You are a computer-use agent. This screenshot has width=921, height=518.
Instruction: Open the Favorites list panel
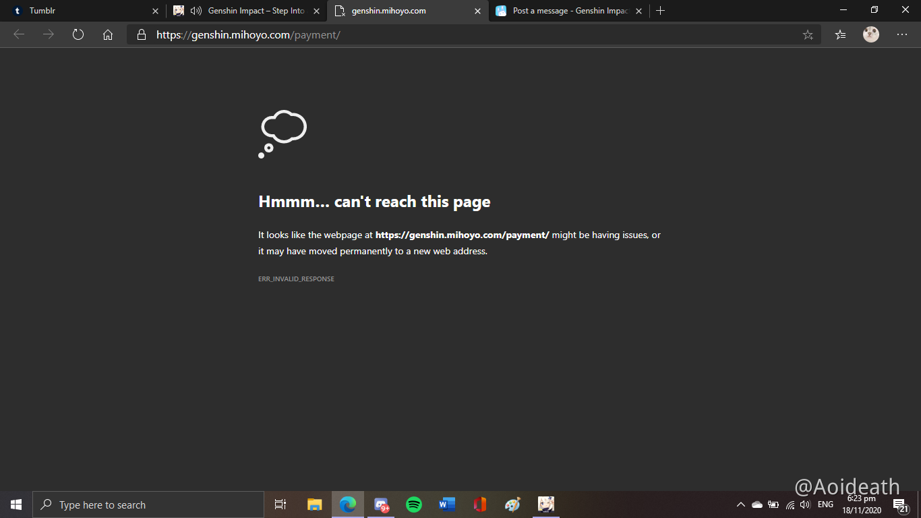[840, 35]
